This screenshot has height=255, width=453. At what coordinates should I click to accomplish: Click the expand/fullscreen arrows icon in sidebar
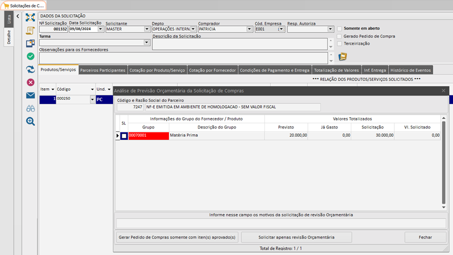pyautogui.click(x=30, y=17)
